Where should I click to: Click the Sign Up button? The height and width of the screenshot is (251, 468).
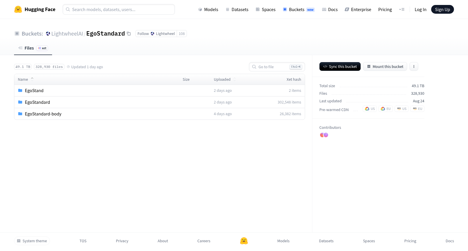[x=443, y=9]
